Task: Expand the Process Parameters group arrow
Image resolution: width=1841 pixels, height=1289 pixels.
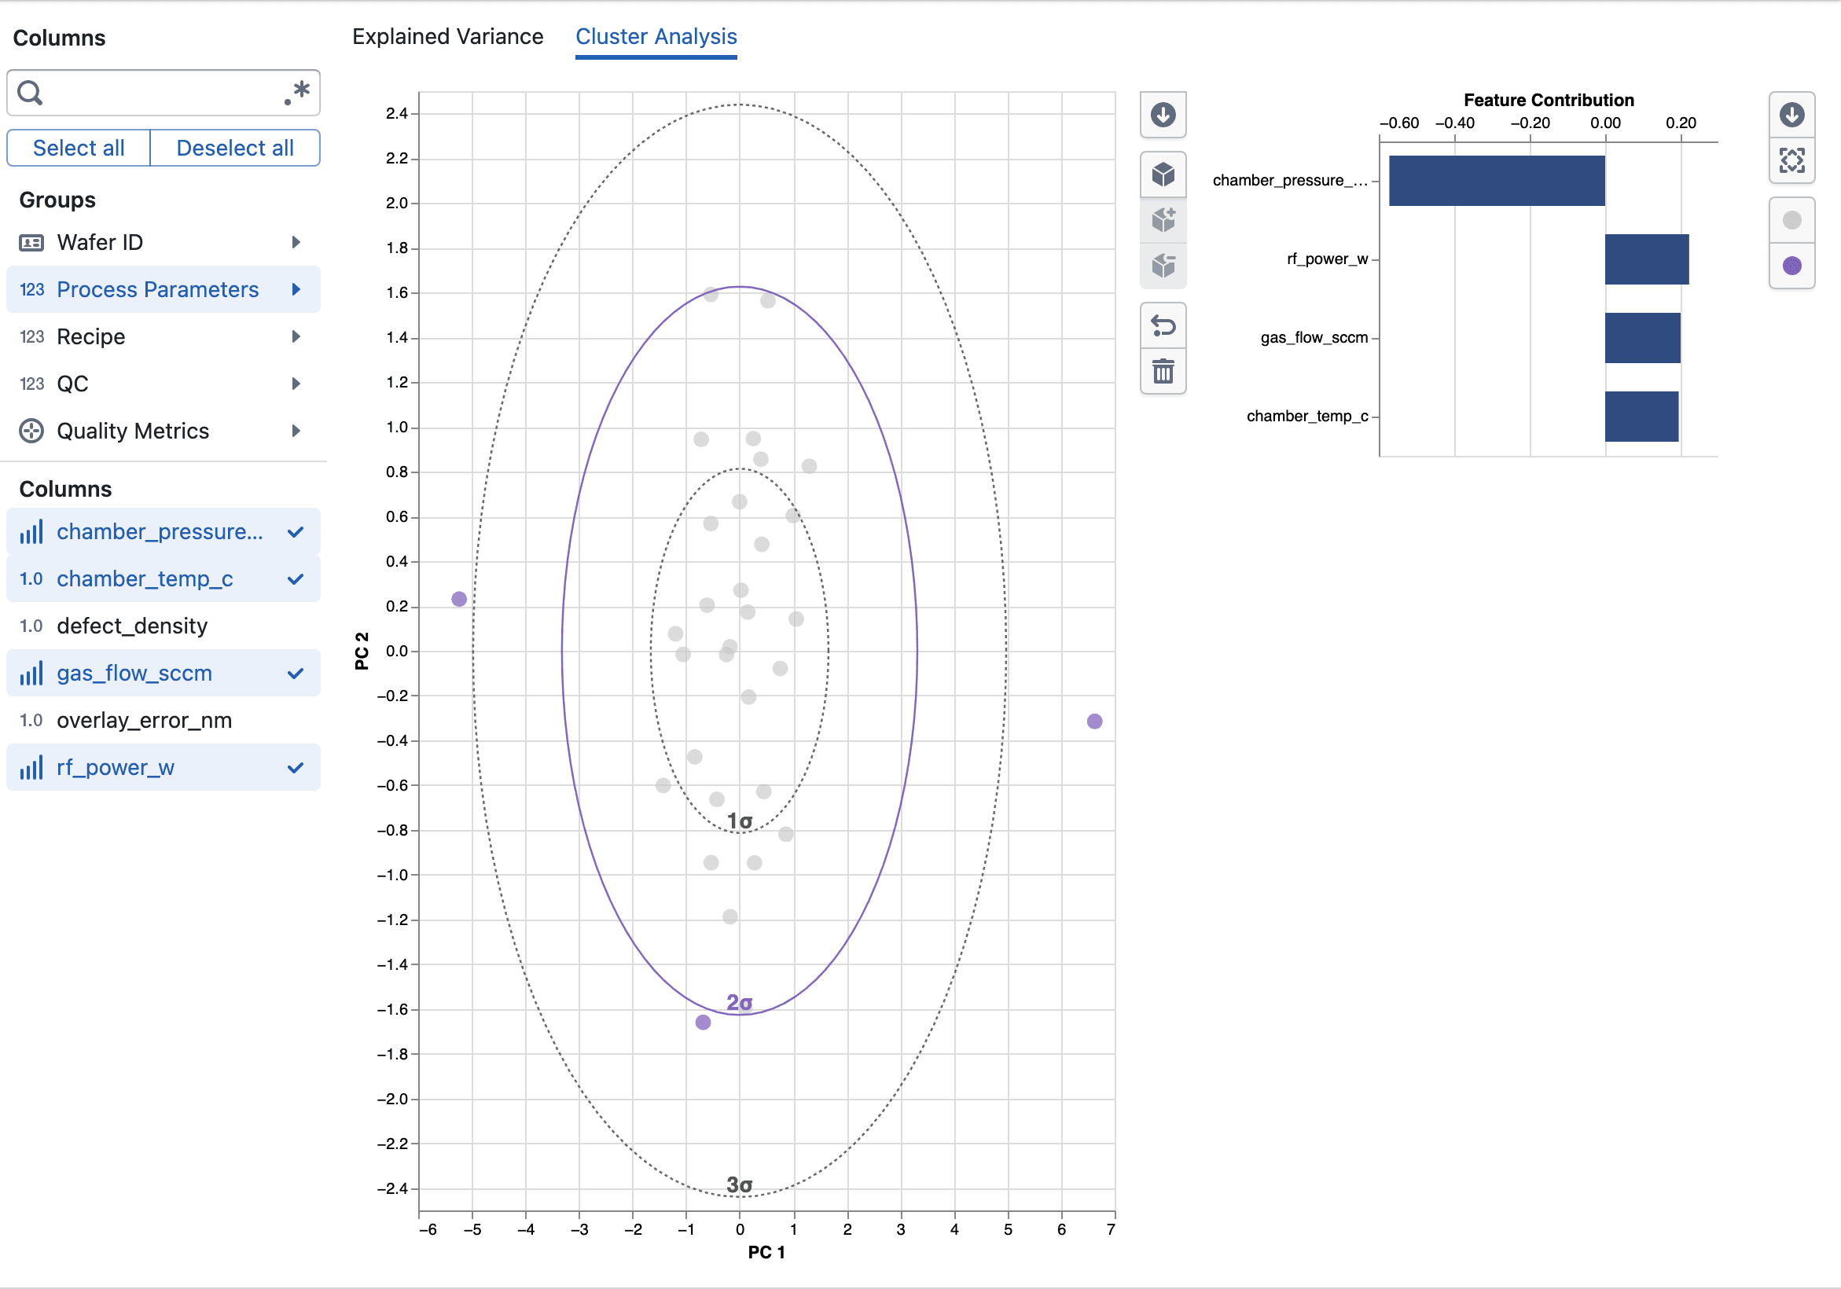Action: coord(296,289)
